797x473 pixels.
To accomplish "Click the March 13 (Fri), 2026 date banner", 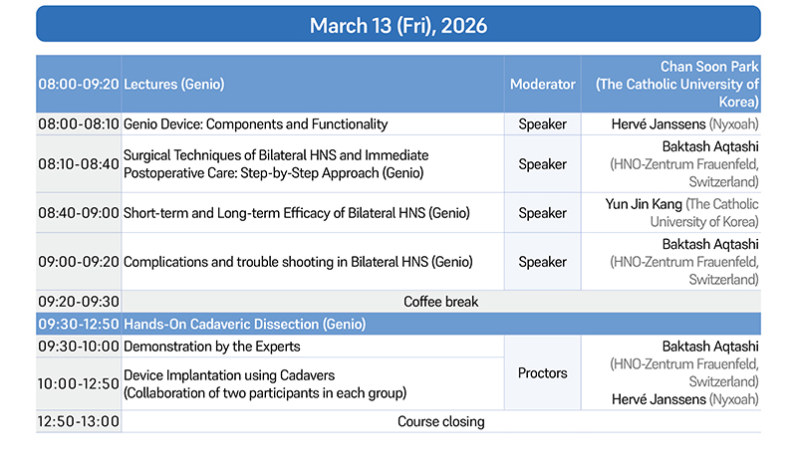I will [398, 25].
